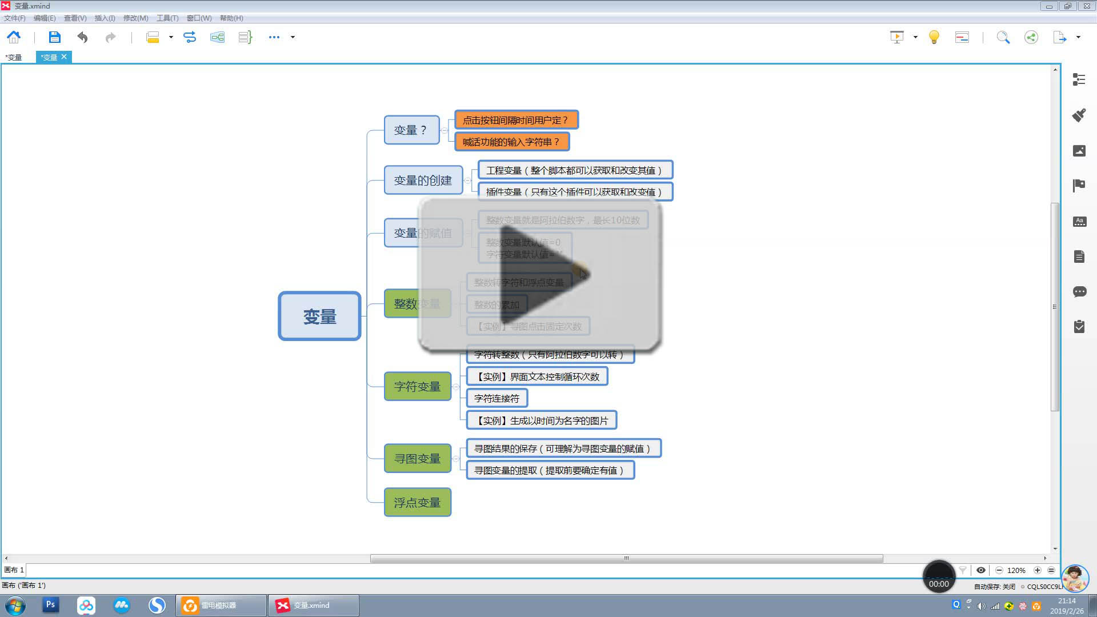Toggle the eye visibility icon in status bar

(981, 570)
